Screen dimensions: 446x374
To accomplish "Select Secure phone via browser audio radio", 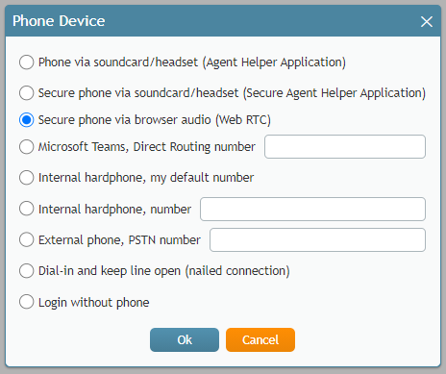I will click(x=26, y=120).
